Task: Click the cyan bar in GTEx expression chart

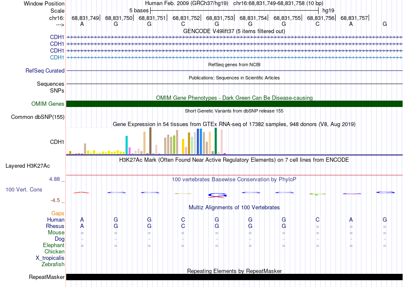Action: (127, 145)
